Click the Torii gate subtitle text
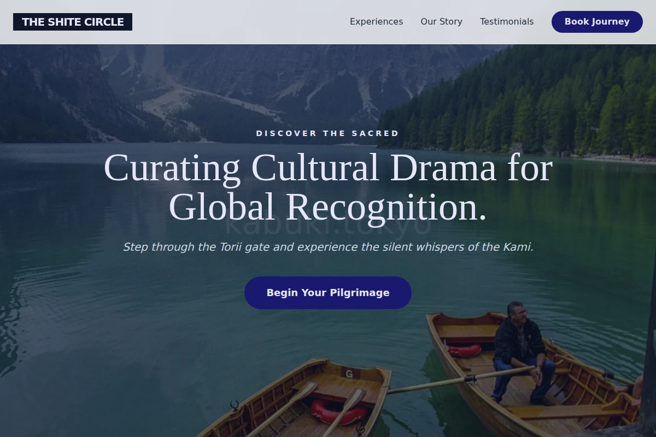The height and width of the screenshot is (437, 656). (x=328, y=247)
